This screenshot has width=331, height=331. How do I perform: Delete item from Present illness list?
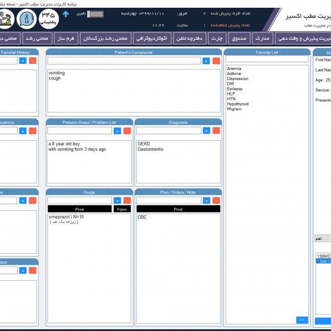click(x=127, y=131)
